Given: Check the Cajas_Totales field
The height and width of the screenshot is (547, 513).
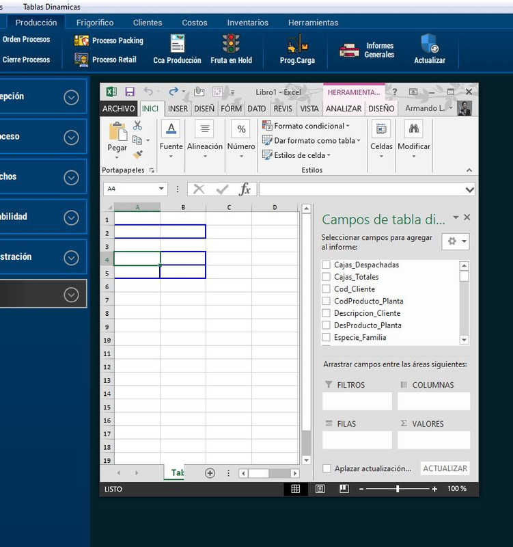Looking at the screenshot, I should coord(327,277).
